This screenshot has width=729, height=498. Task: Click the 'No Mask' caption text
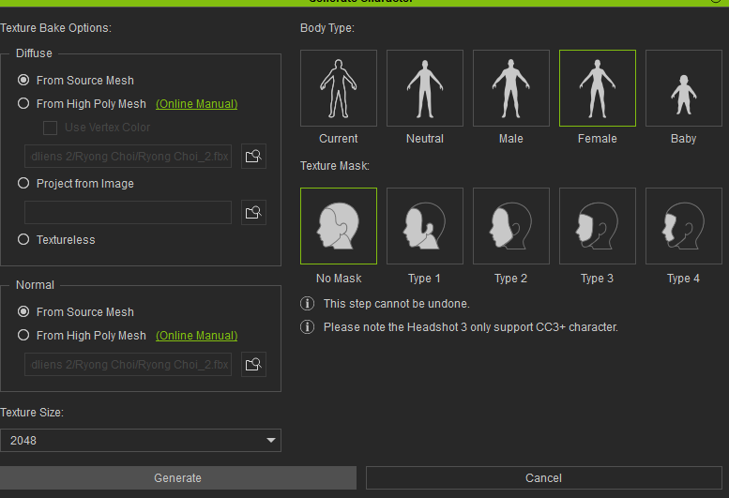(339, 279)
